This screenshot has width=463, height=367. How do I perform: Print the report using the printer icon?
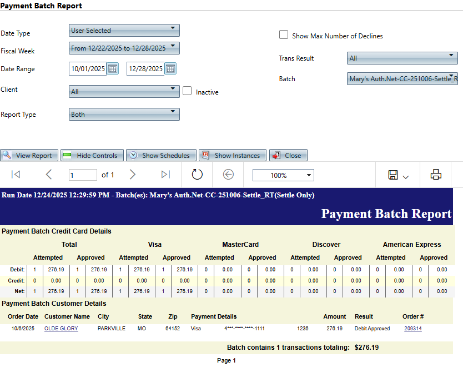(x=436, y=175)
